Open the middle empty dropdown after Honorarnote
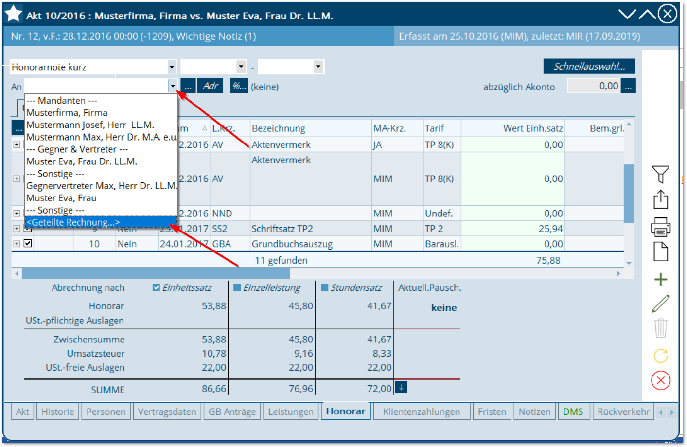687x447 pixels. click(241, 67)
